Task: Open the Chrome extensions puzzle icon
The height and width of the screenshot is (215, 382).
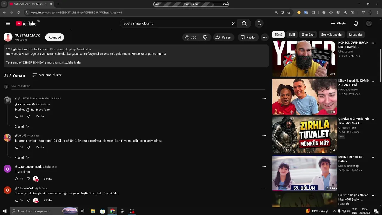Action: pyautogui.click(x=313, y=13)
